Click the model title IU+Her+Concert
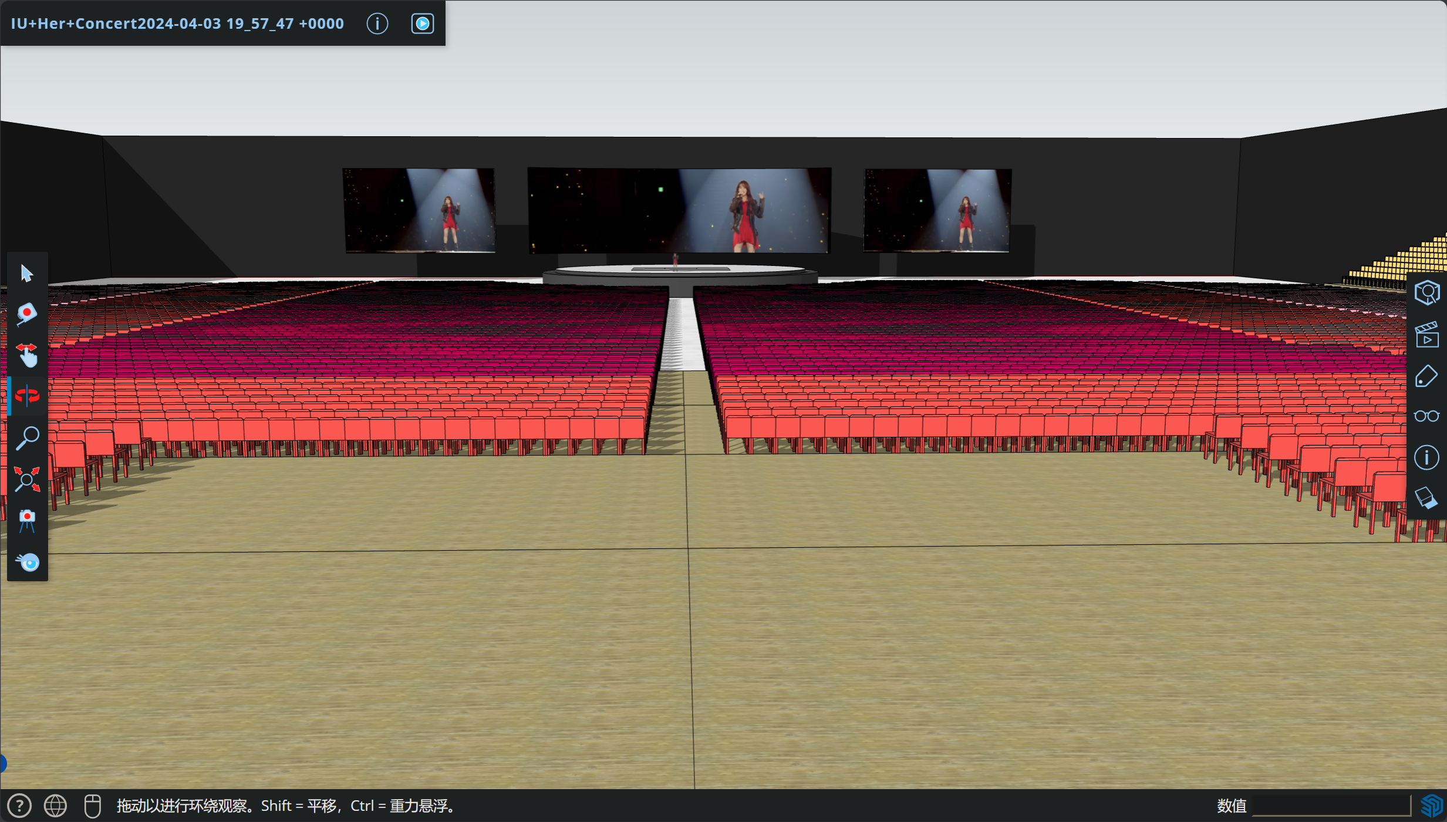Screen dimensions: 1447x822 tap(177, 23)
